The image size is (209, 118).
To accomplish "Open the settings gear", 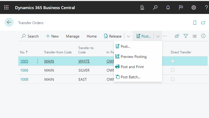I will click(194, 8).
